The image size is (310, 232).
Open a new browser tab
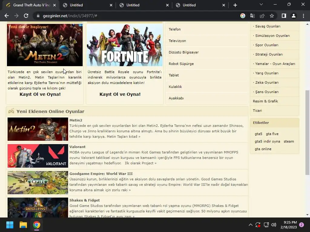coord(235,5)
